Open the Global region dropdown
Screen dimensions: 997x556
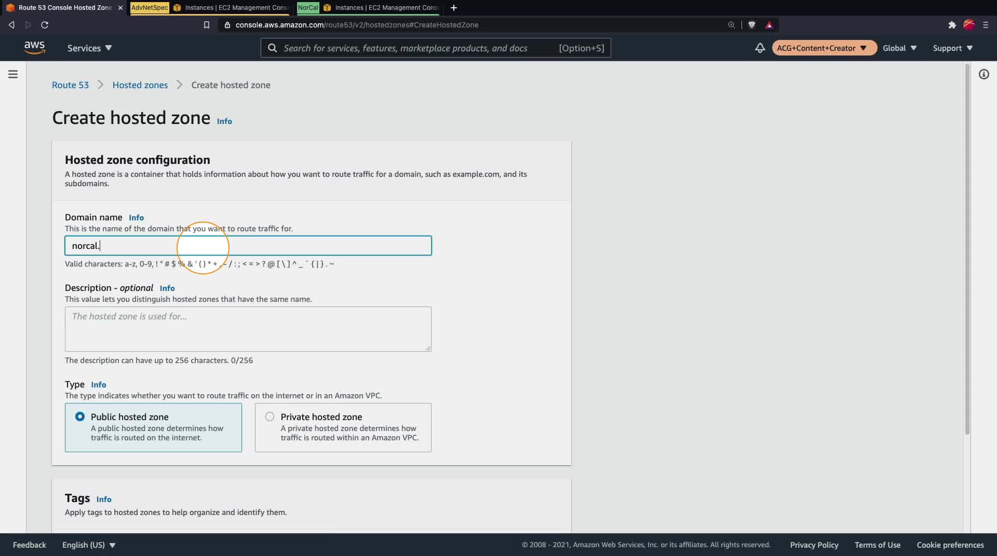pos(899,48)
